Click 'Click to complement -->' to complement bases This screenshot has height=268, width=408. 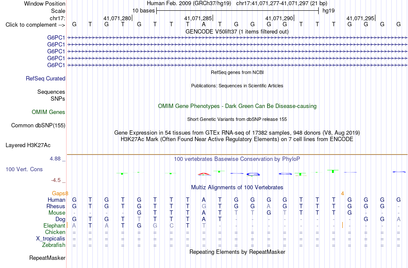point(35,25)
